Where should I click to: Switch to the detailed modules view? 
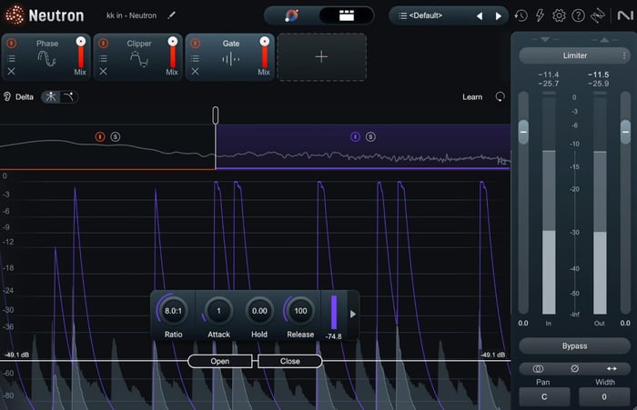[346, 15]
